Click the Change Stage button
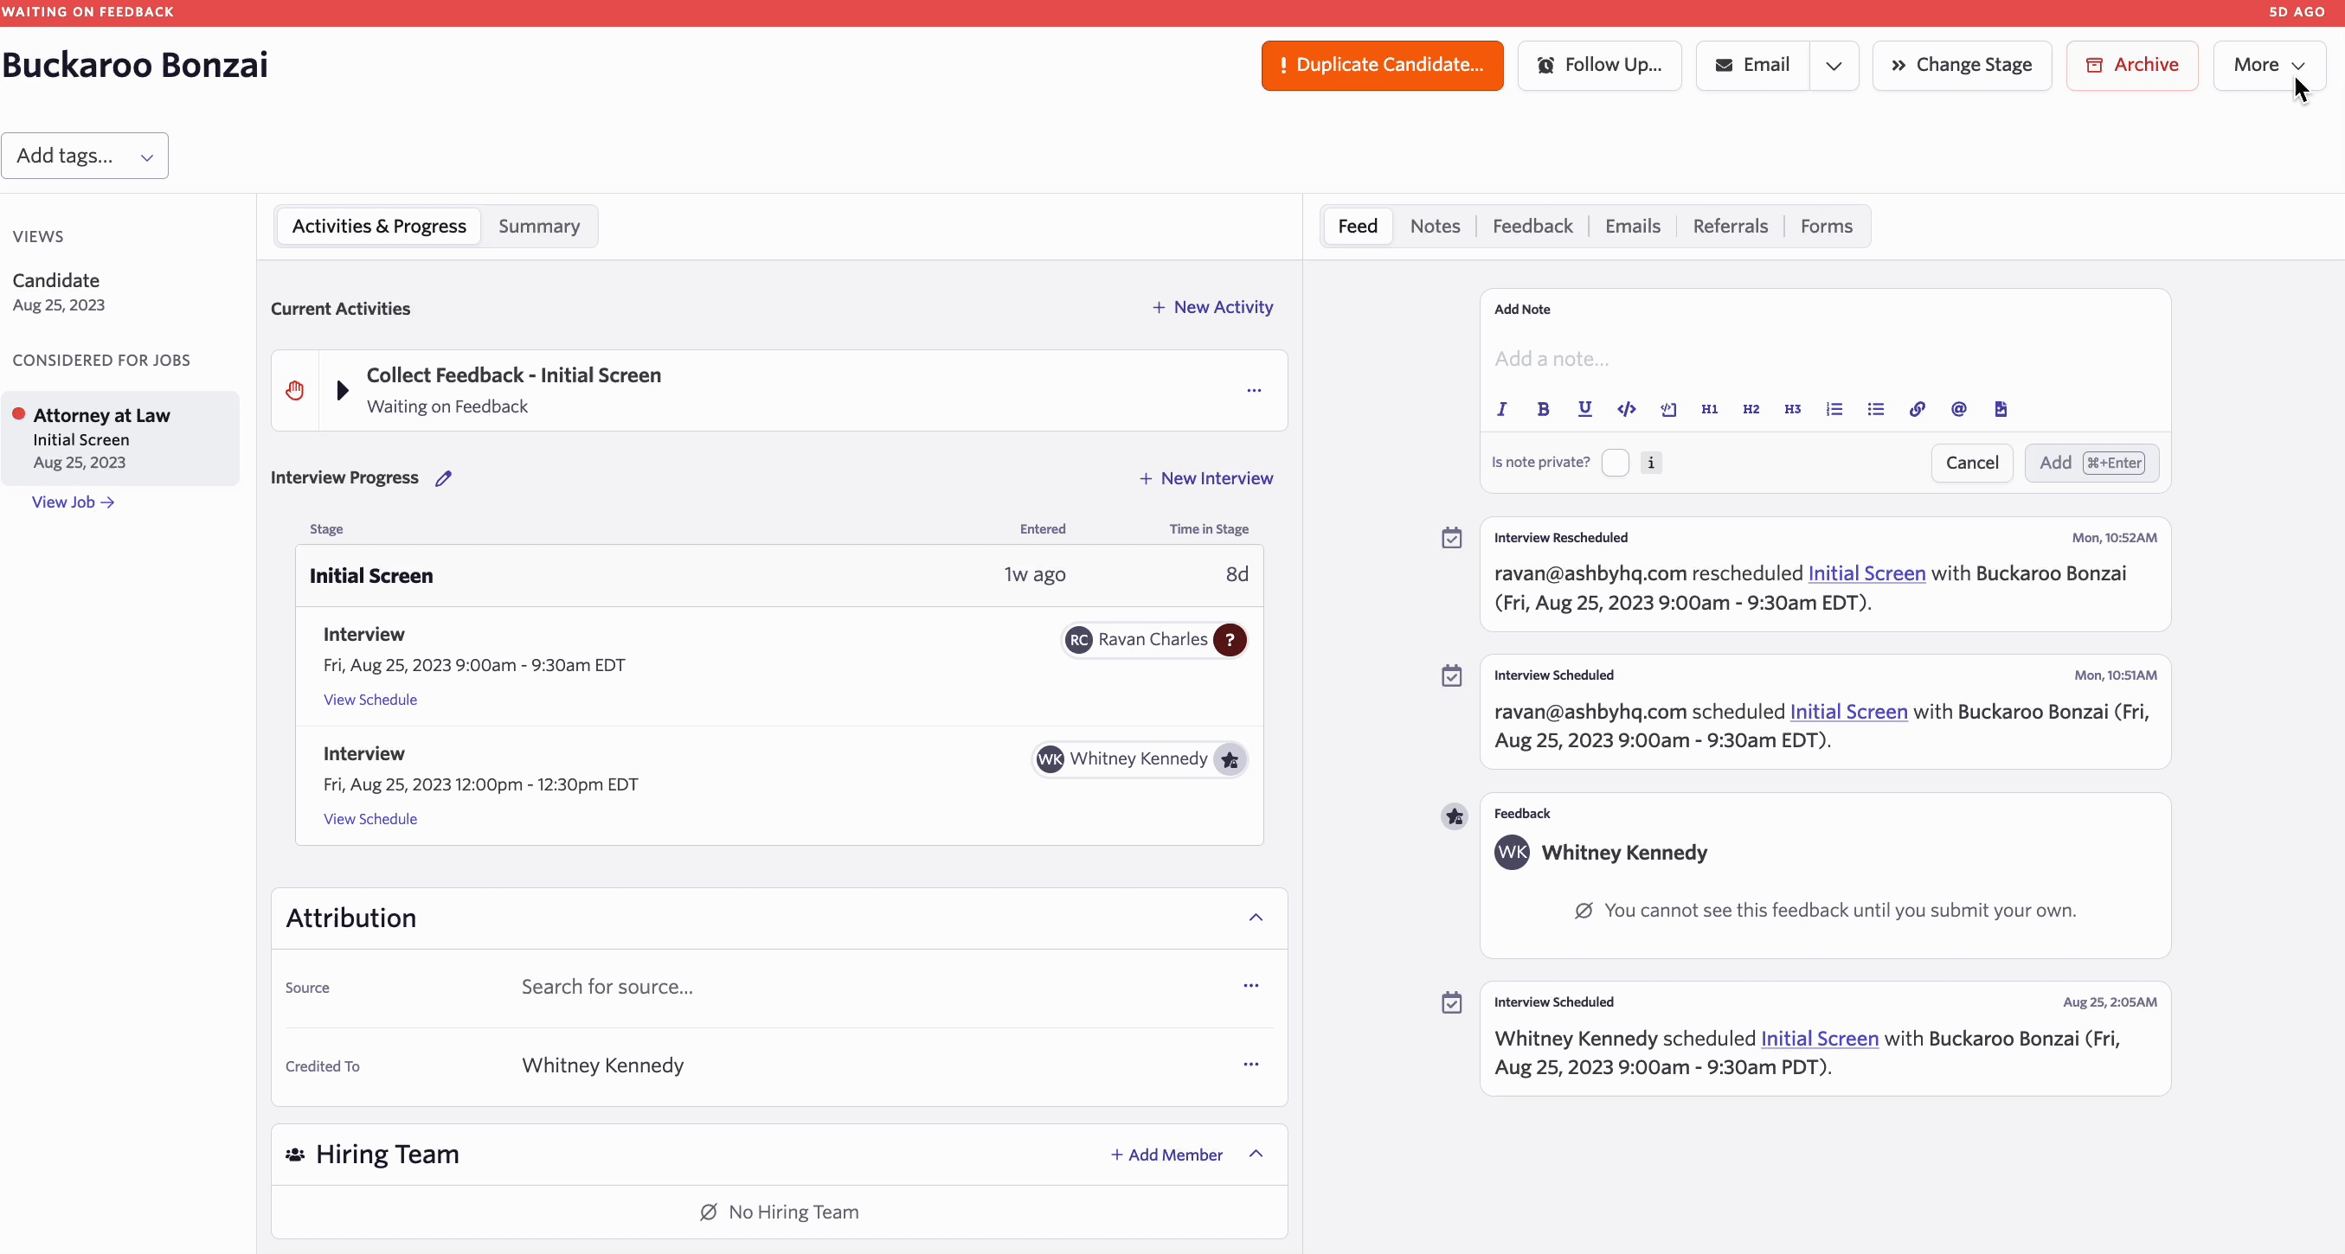Image resolution: width=2345 pixels, height=1254 pixels. pos(1962,66)
